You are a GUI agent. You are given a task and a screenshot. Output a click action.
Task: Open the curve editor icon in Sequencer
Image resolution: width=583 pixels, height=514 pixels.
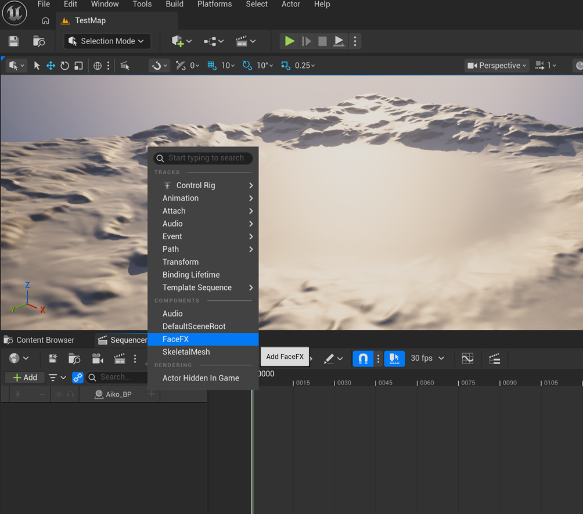coord(467,358)
